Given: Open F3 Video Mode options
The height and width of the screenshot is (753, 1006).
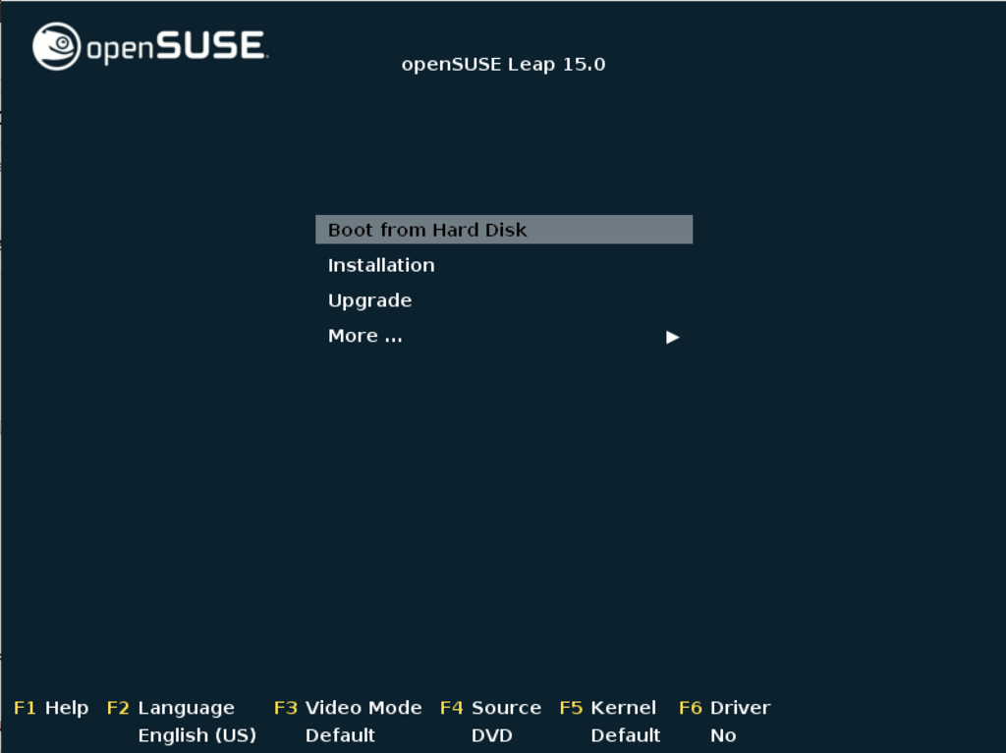Looking at the screenshot, I should tap(348, 708).
